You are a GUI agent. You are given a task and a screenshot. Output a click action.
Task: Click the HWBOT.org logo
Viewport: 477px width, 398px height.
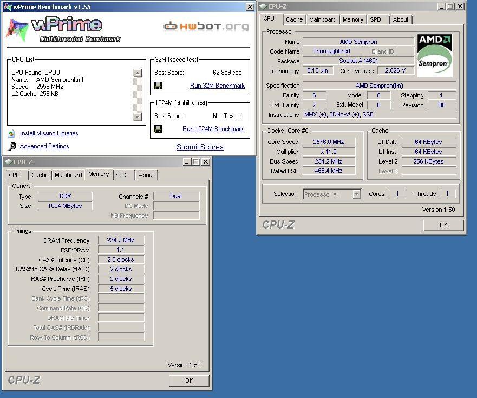pyautogui.click(x=206, y=27)
